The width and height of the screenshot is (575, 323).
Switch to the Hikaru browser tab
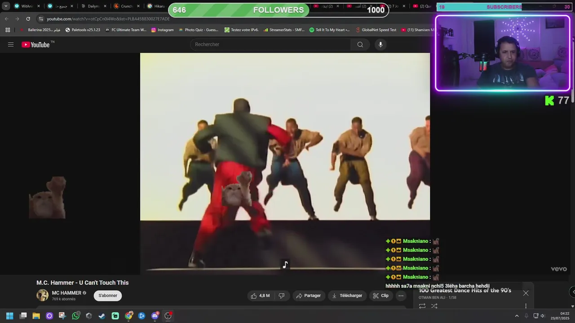point(157,6)
